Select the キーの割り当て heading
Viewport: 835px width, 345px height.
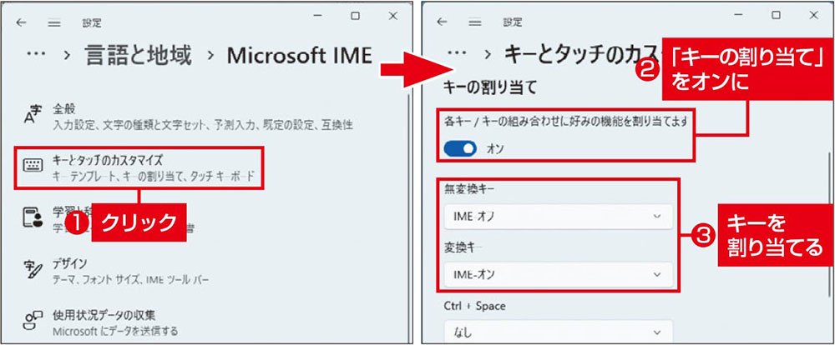492,87
